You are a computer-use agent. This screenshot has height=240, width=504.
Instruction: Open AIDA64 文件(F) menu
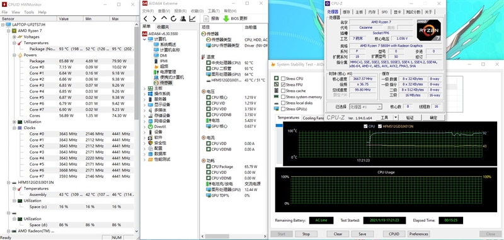coord(149,11)
